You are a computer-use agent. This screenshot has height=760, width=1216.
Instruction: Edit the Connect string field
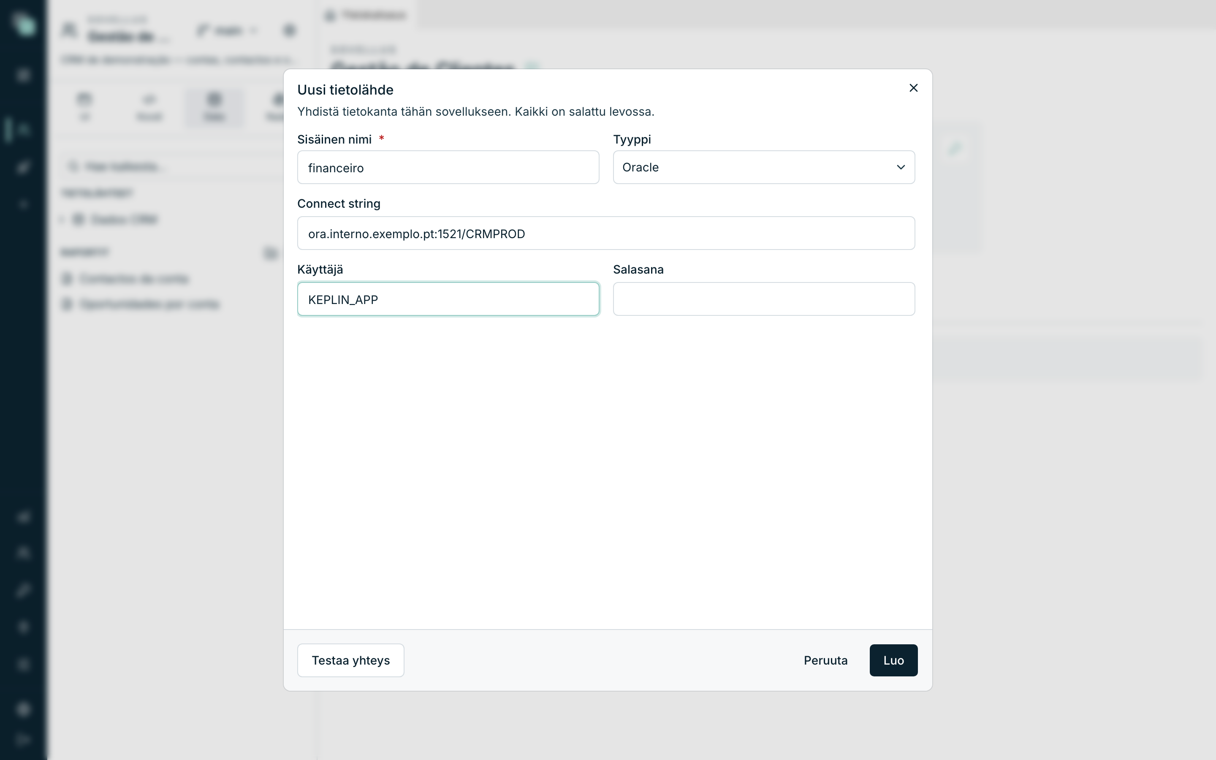606,233
